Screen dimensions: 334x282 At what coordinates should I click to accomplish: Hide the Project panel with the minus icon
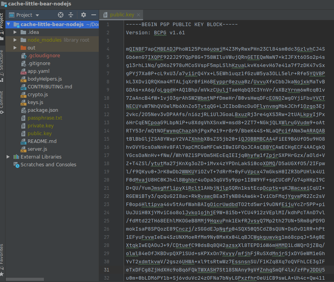click(93, 15)
